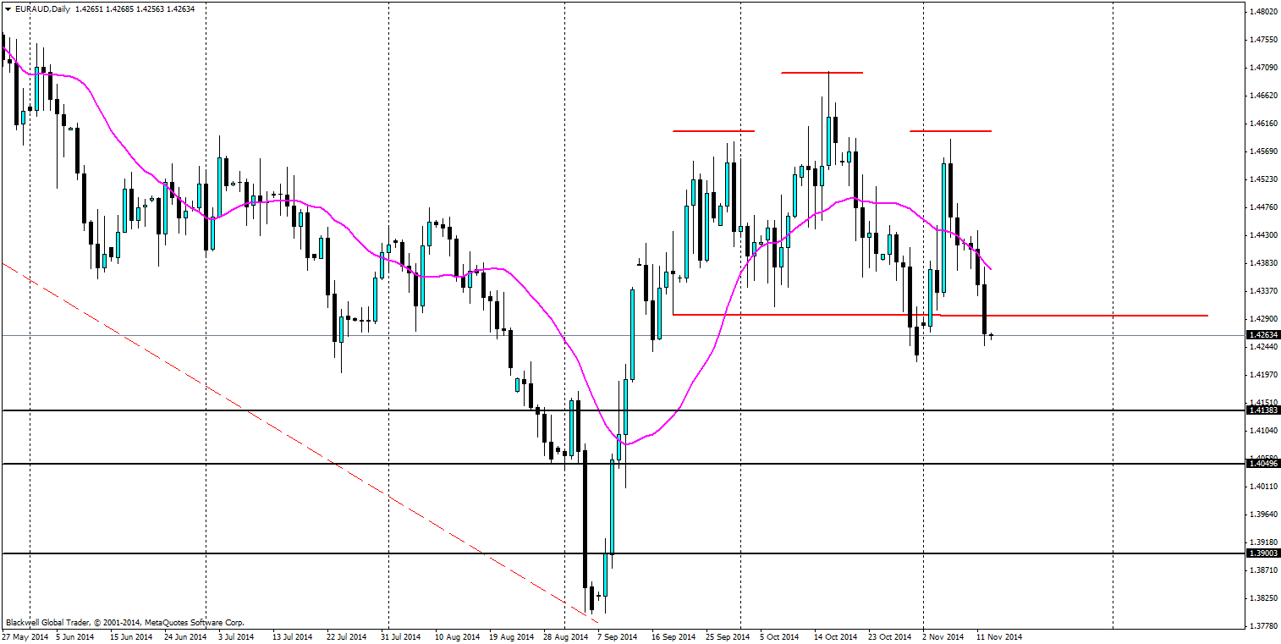Viewport: 1281px width, 644px height.
Task: Click the 22 Jul 2014 date label
Action: [x=346, y=636]
